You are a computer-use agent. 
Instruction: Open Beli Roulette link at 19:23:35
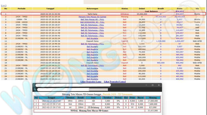pos(92,76)
